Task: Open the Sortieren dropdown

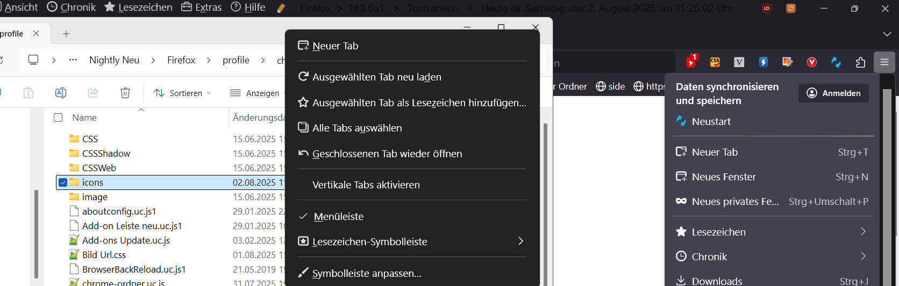Action: 182,93
